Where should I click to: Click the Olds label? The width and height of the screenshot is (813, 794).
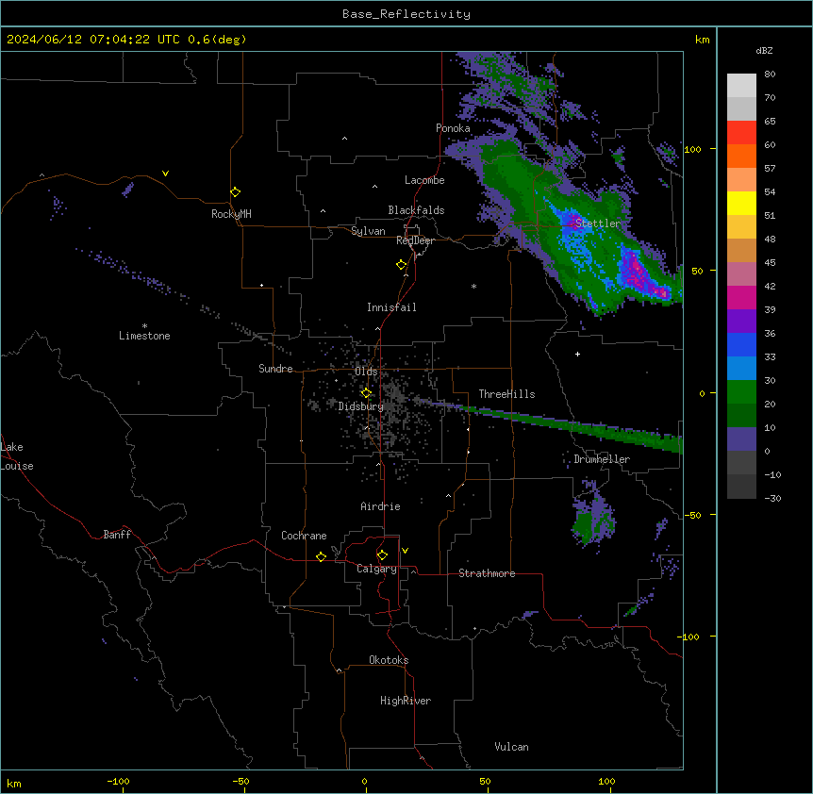(366, 372)
